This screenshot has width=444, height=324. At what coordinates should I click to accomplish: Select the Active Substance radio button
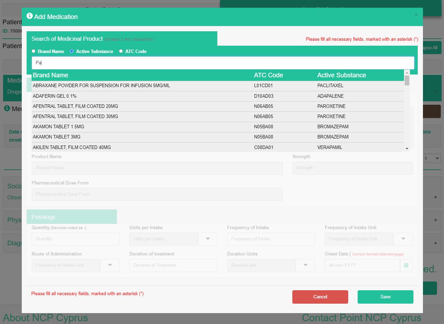(72, 51)
